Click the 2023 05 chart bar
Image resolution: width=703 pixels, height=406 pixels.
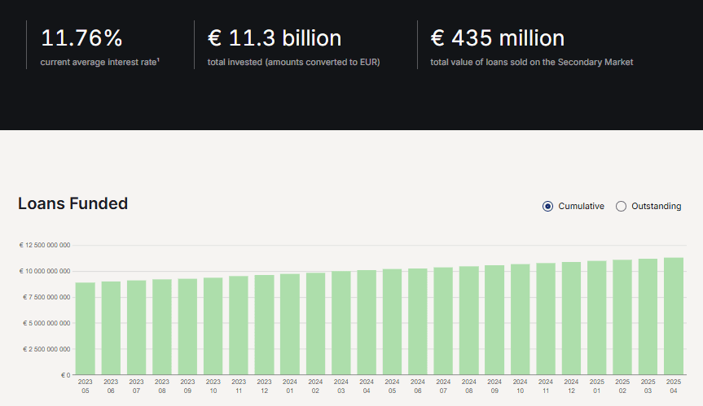(x=86, y=329)
